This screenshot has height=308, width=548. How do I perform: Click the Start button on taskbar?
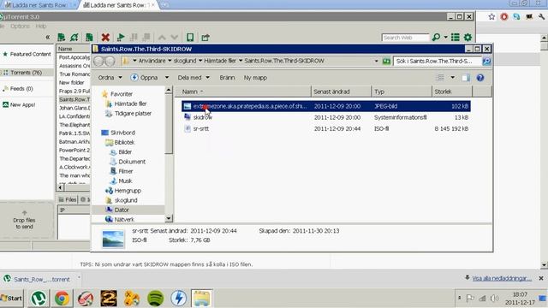(12, 299)
